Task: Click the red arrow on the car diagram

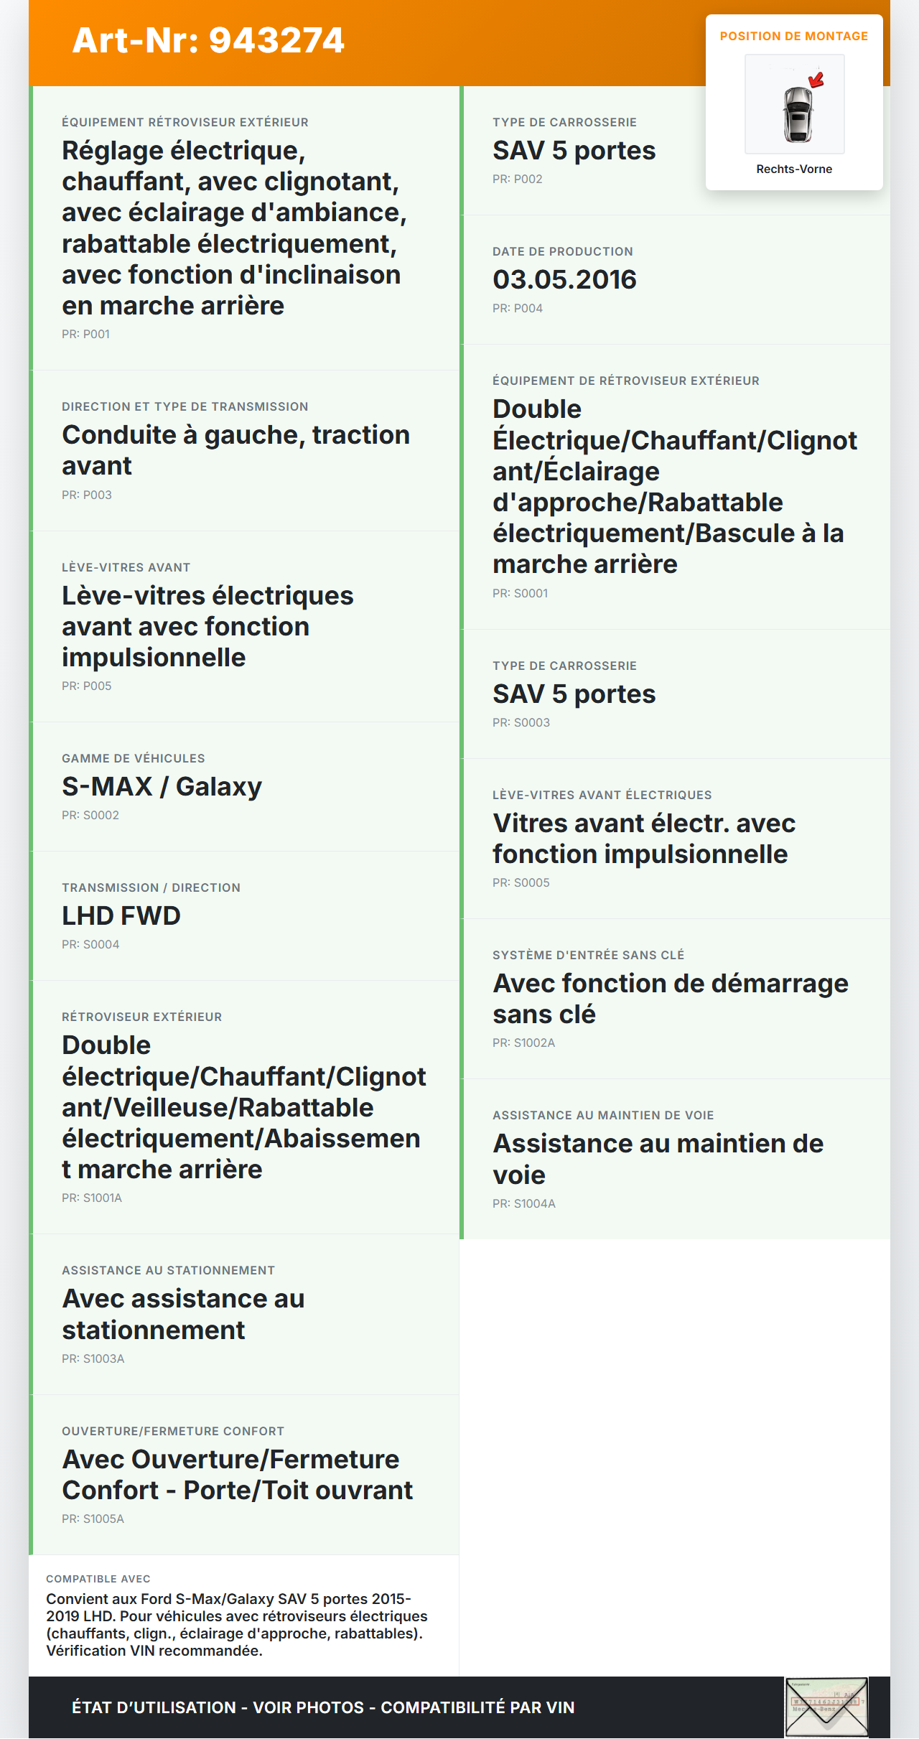Action: click(x=816, y=79)
